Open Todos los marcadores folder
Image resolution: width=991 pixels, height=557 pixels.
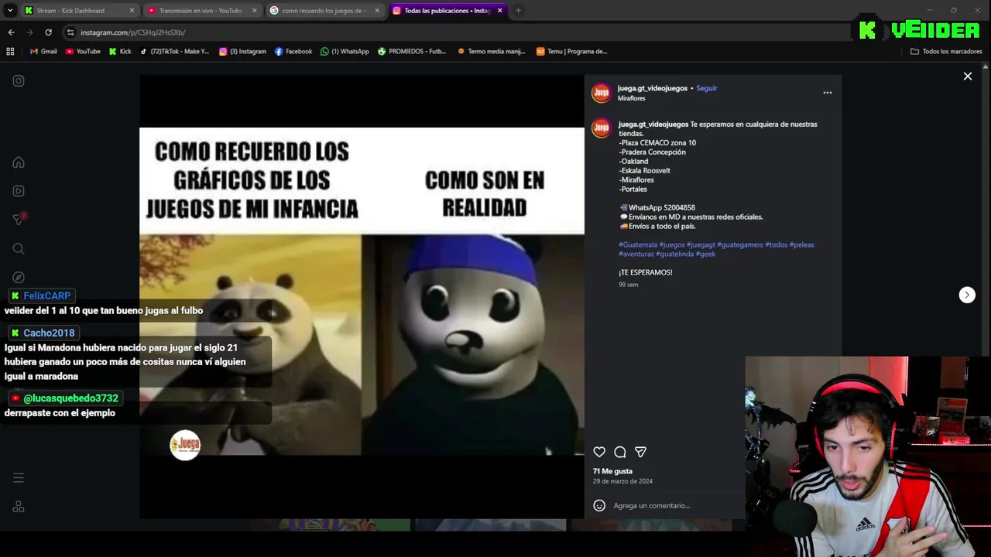[x=946, y=51]
